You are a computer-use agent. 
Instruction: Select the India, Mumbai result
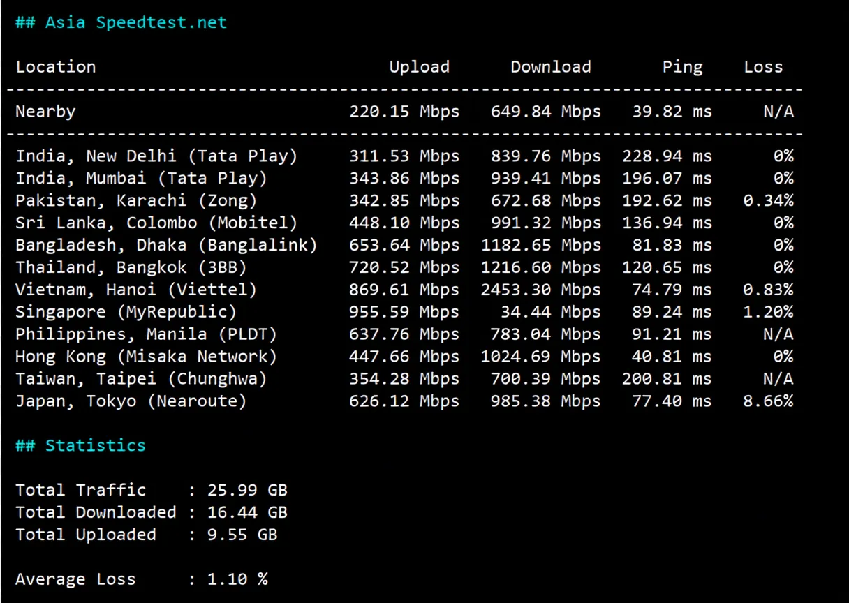tap(140, 178)
